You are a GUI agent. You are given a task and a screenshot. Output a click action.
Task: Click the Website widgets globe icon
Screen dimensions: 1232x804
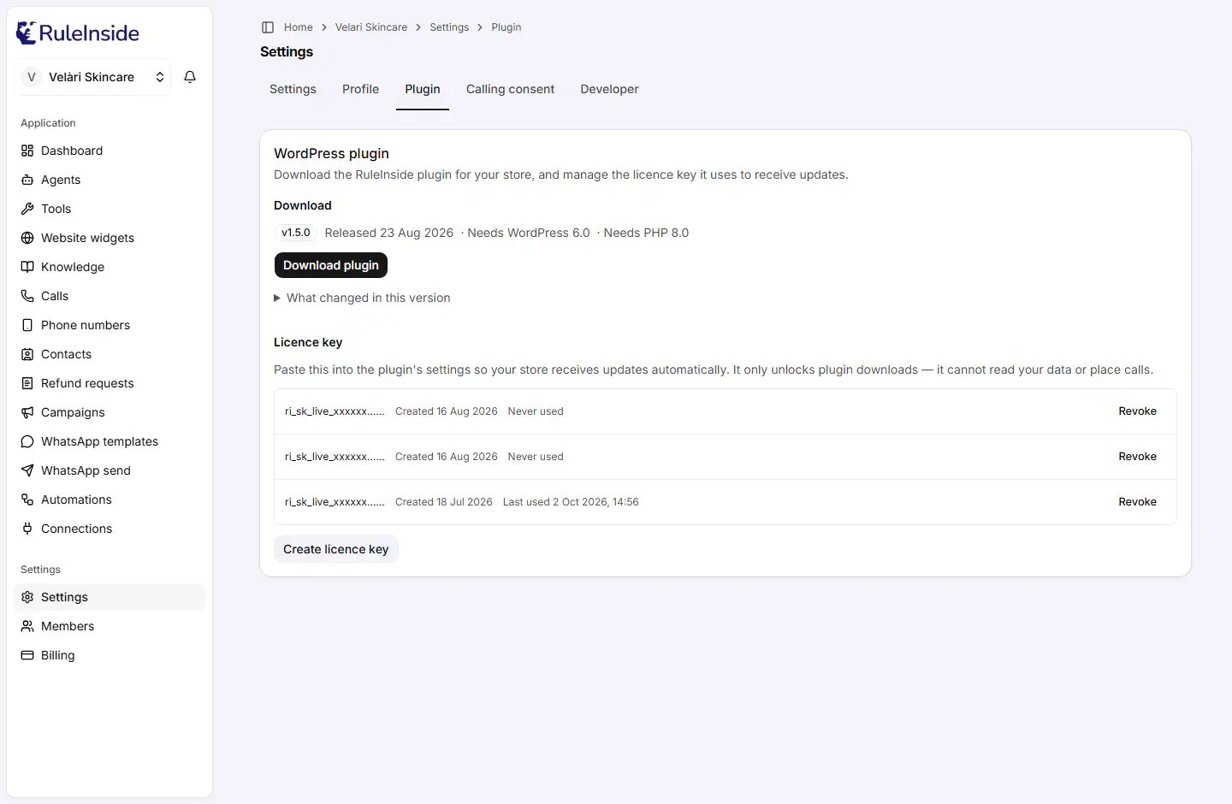27,238
